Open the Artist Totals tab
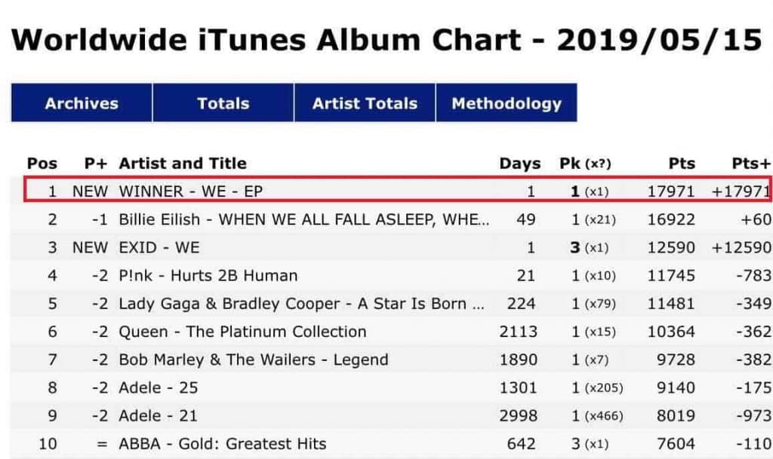773x459 pixels. tap(365, 103)
